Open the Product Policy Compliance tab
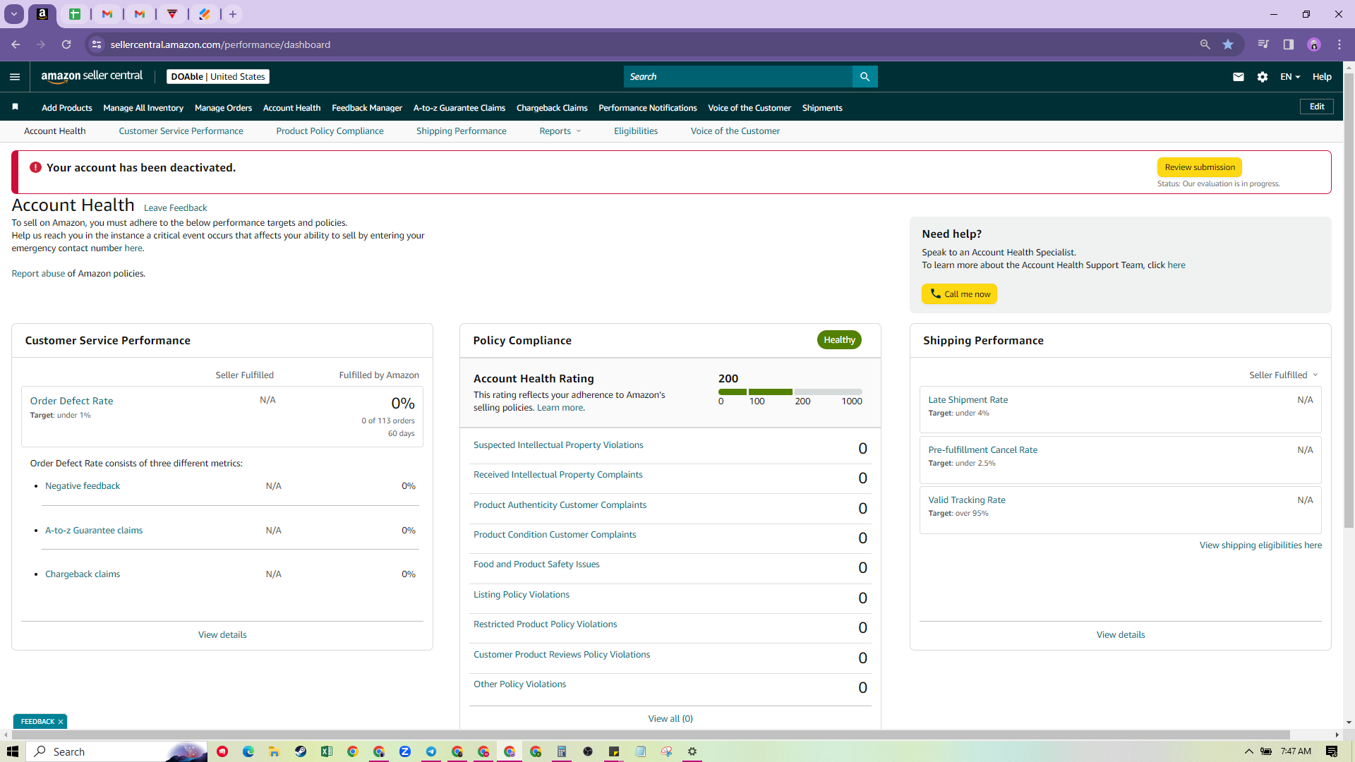 [x=330, y=131]
